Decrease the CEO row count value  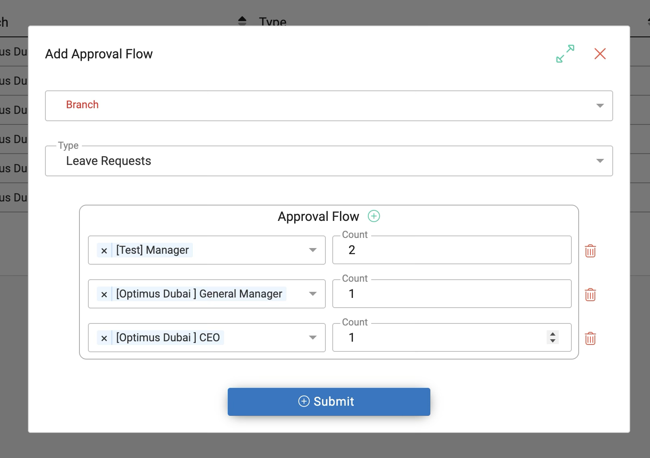(x=553, y=341)
